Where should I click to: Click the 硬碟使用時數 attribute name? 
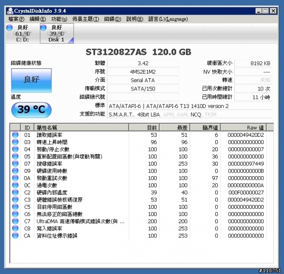[x=52, y=171]
